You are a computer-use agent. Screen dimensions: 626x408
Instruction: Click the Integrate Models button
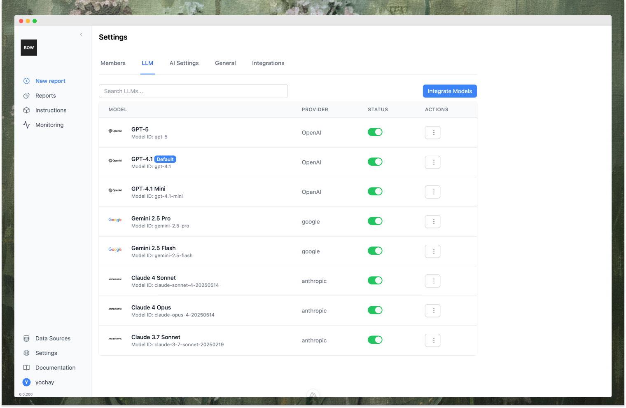coord(450,91)
